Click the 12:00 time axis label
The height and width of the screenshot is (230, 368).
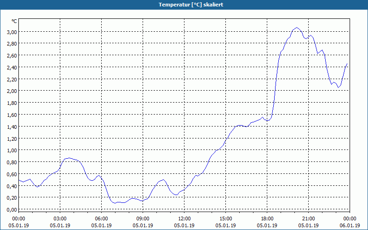184,219
